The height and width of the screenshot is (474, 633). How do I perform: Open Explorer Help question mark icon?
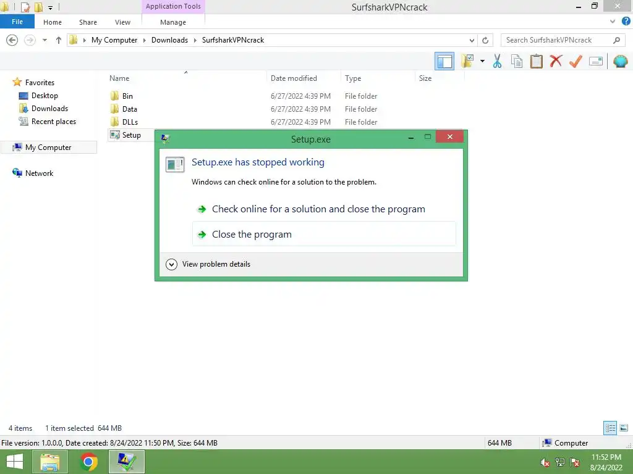click(626, 22)
